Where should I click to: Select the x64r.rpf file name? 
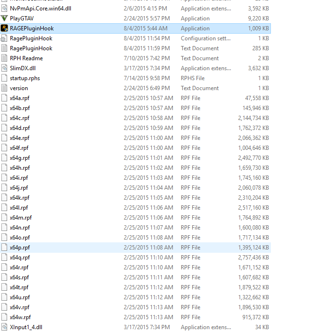coord(19,267)
